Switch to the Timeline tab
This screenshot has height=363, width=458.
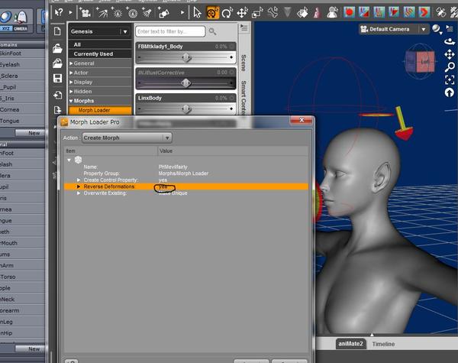click(x=383, y=344)
